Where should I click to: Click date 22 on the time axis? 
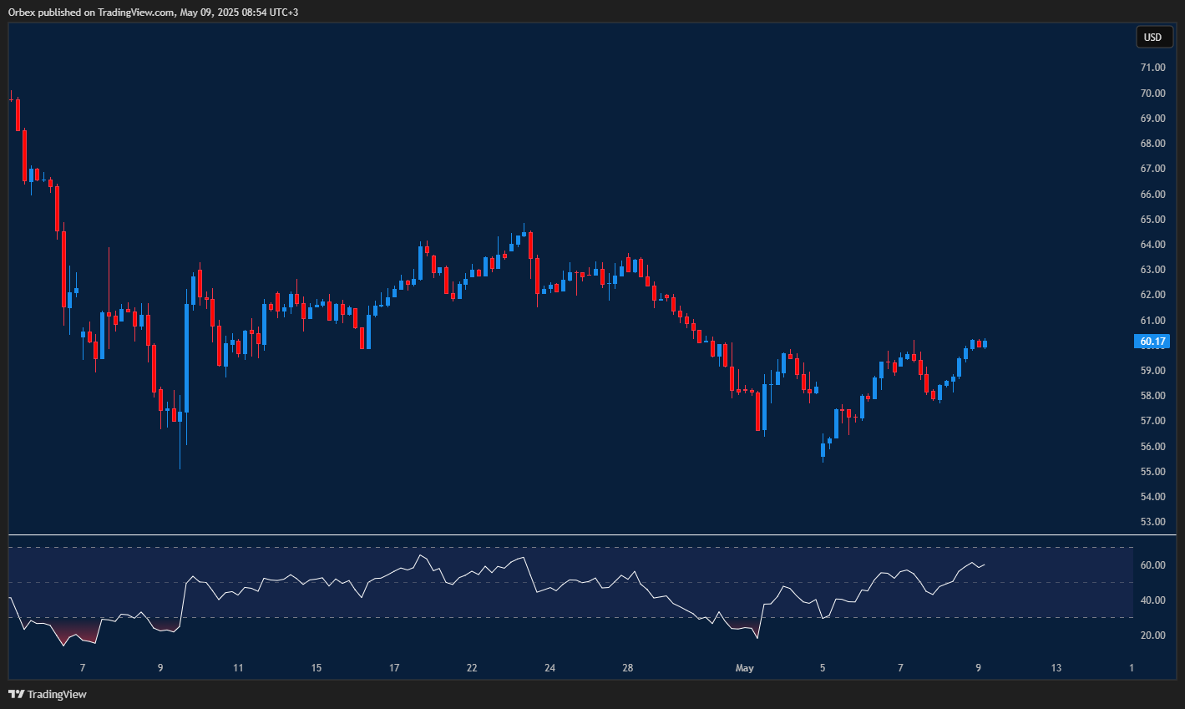472,668
